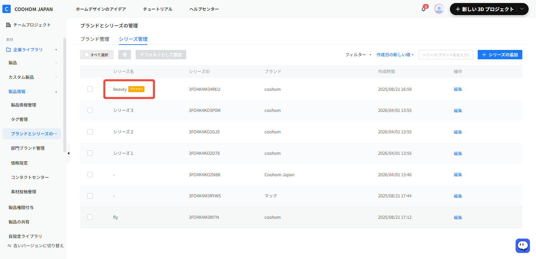Click the 企業ライブラリ folder icon

(x=8, y=50)
